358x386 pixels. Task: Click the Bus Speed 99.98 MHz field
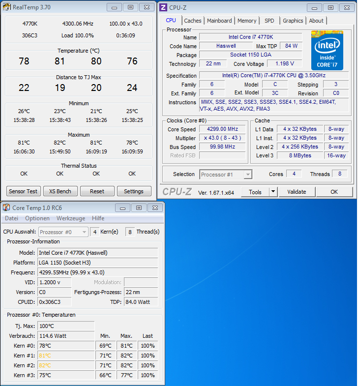pyautogui.click(x=222, y=147)
